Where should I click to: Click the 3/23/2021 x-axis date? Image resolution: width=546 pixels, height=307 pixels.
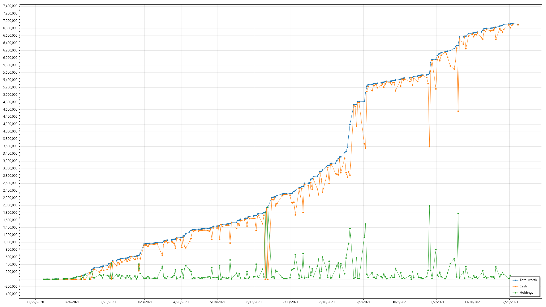[144, 302]
